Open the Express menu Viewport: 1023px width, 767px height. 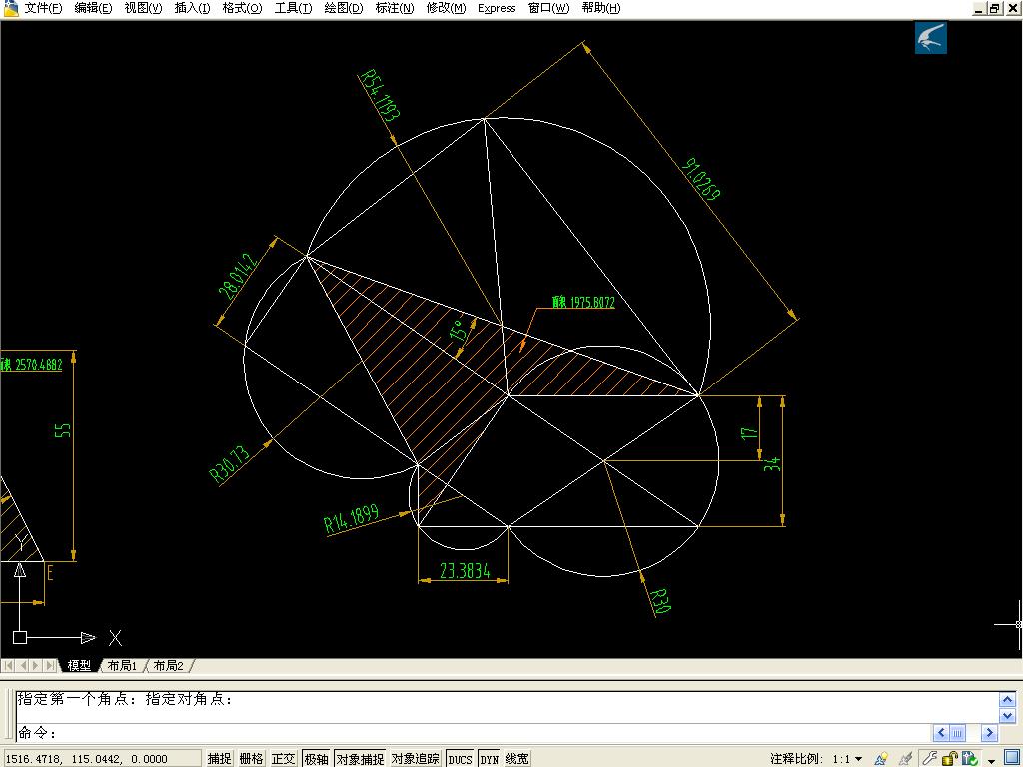[497, 8]
